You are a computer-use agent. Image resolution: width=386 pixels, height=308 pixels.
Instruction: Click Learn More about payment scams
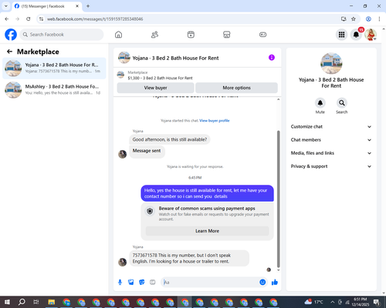pyautogui.click(x=207, y=231)
